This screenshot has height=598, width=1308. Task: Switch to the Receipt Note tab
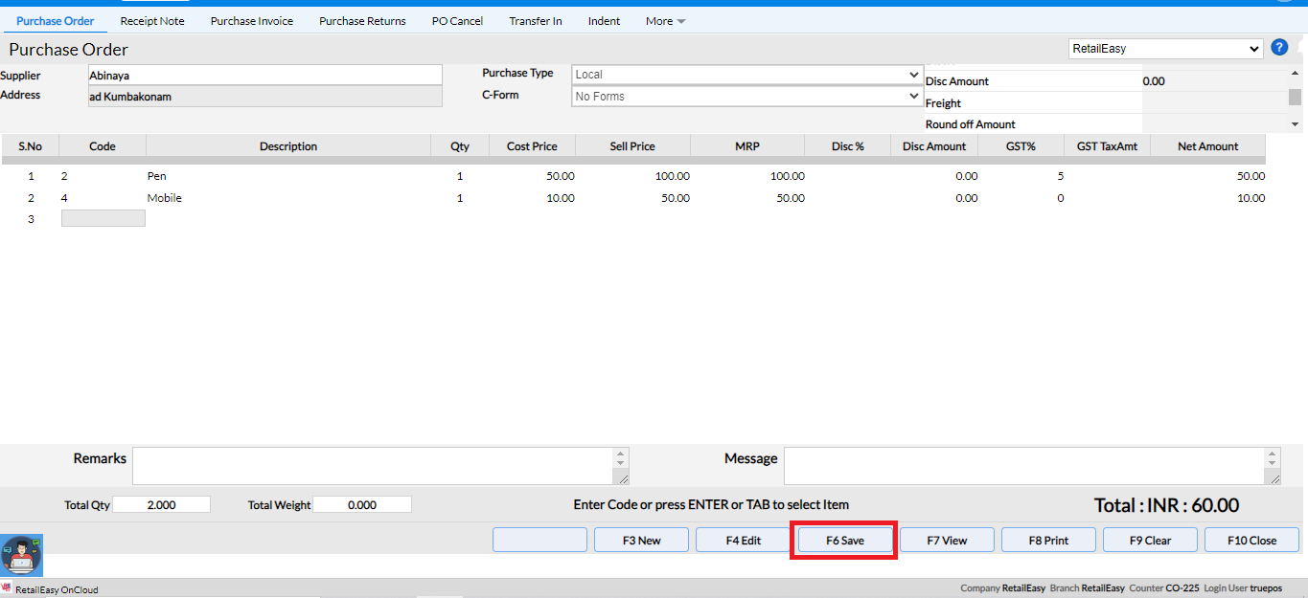152,21
